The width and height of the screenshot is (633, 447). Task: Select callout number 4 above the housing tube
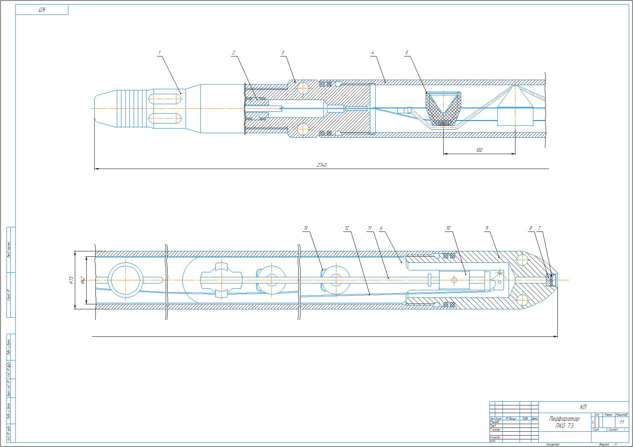(x=373, y=53)
